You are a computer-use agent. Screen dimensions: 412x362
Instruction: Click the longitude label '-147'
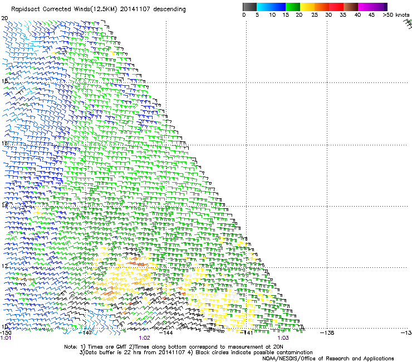coord(86,333)
